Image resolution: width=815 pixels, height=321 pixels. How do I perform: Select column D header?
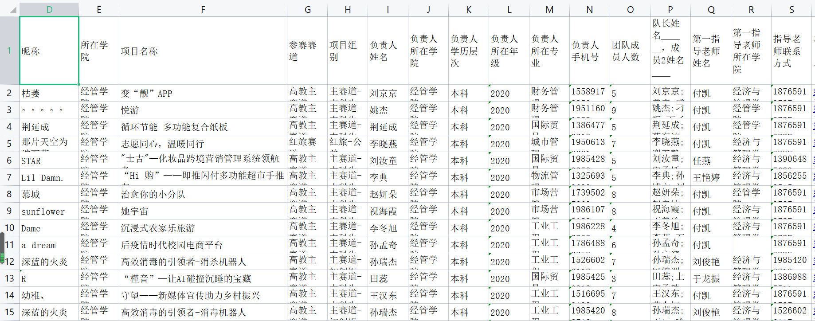(x=49, y=10)
